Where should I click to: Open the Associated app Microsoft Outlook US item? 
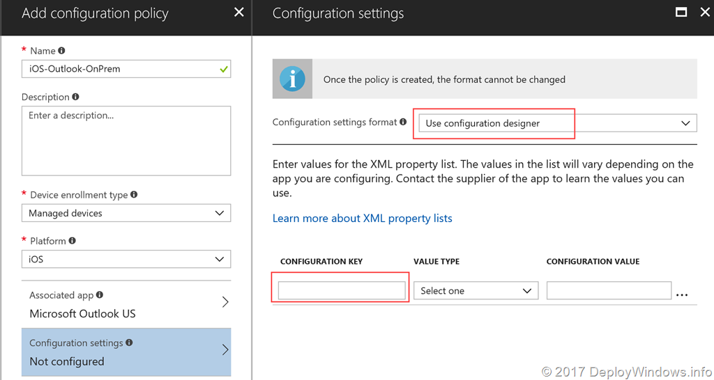click(126, 304)
